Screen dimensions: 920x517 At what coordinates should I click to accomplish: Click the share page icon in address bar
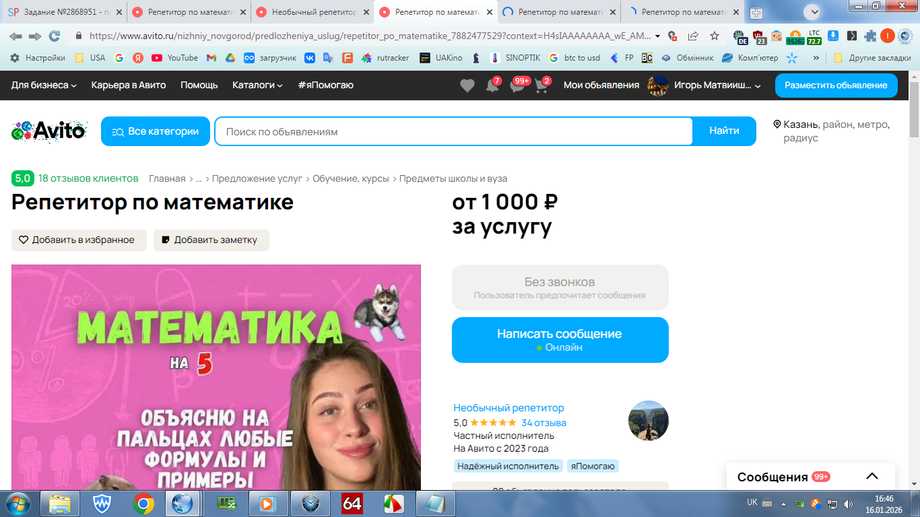[x=693, y=36]
